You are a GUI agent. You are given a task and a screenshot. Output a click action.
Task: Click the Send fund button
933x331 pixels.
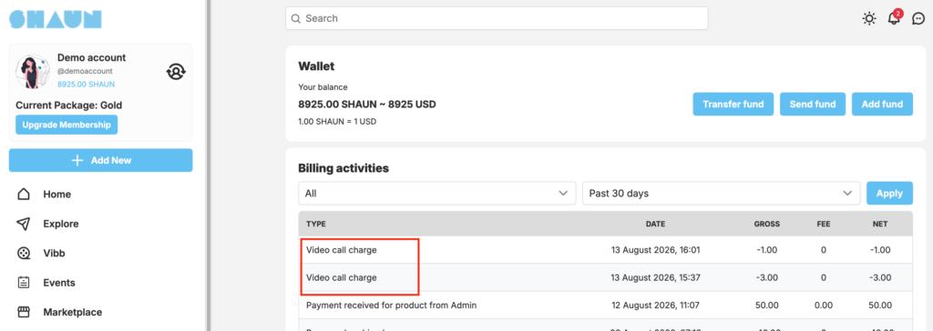tap(813, 104)
